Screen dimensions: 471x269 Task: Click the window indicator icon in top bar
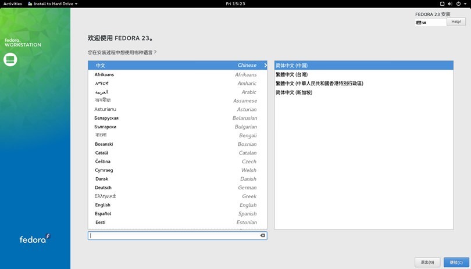[442, 4]
